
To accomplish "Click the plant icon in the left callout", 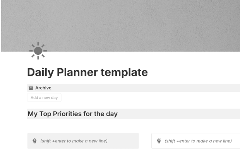I will coord(34,141).
